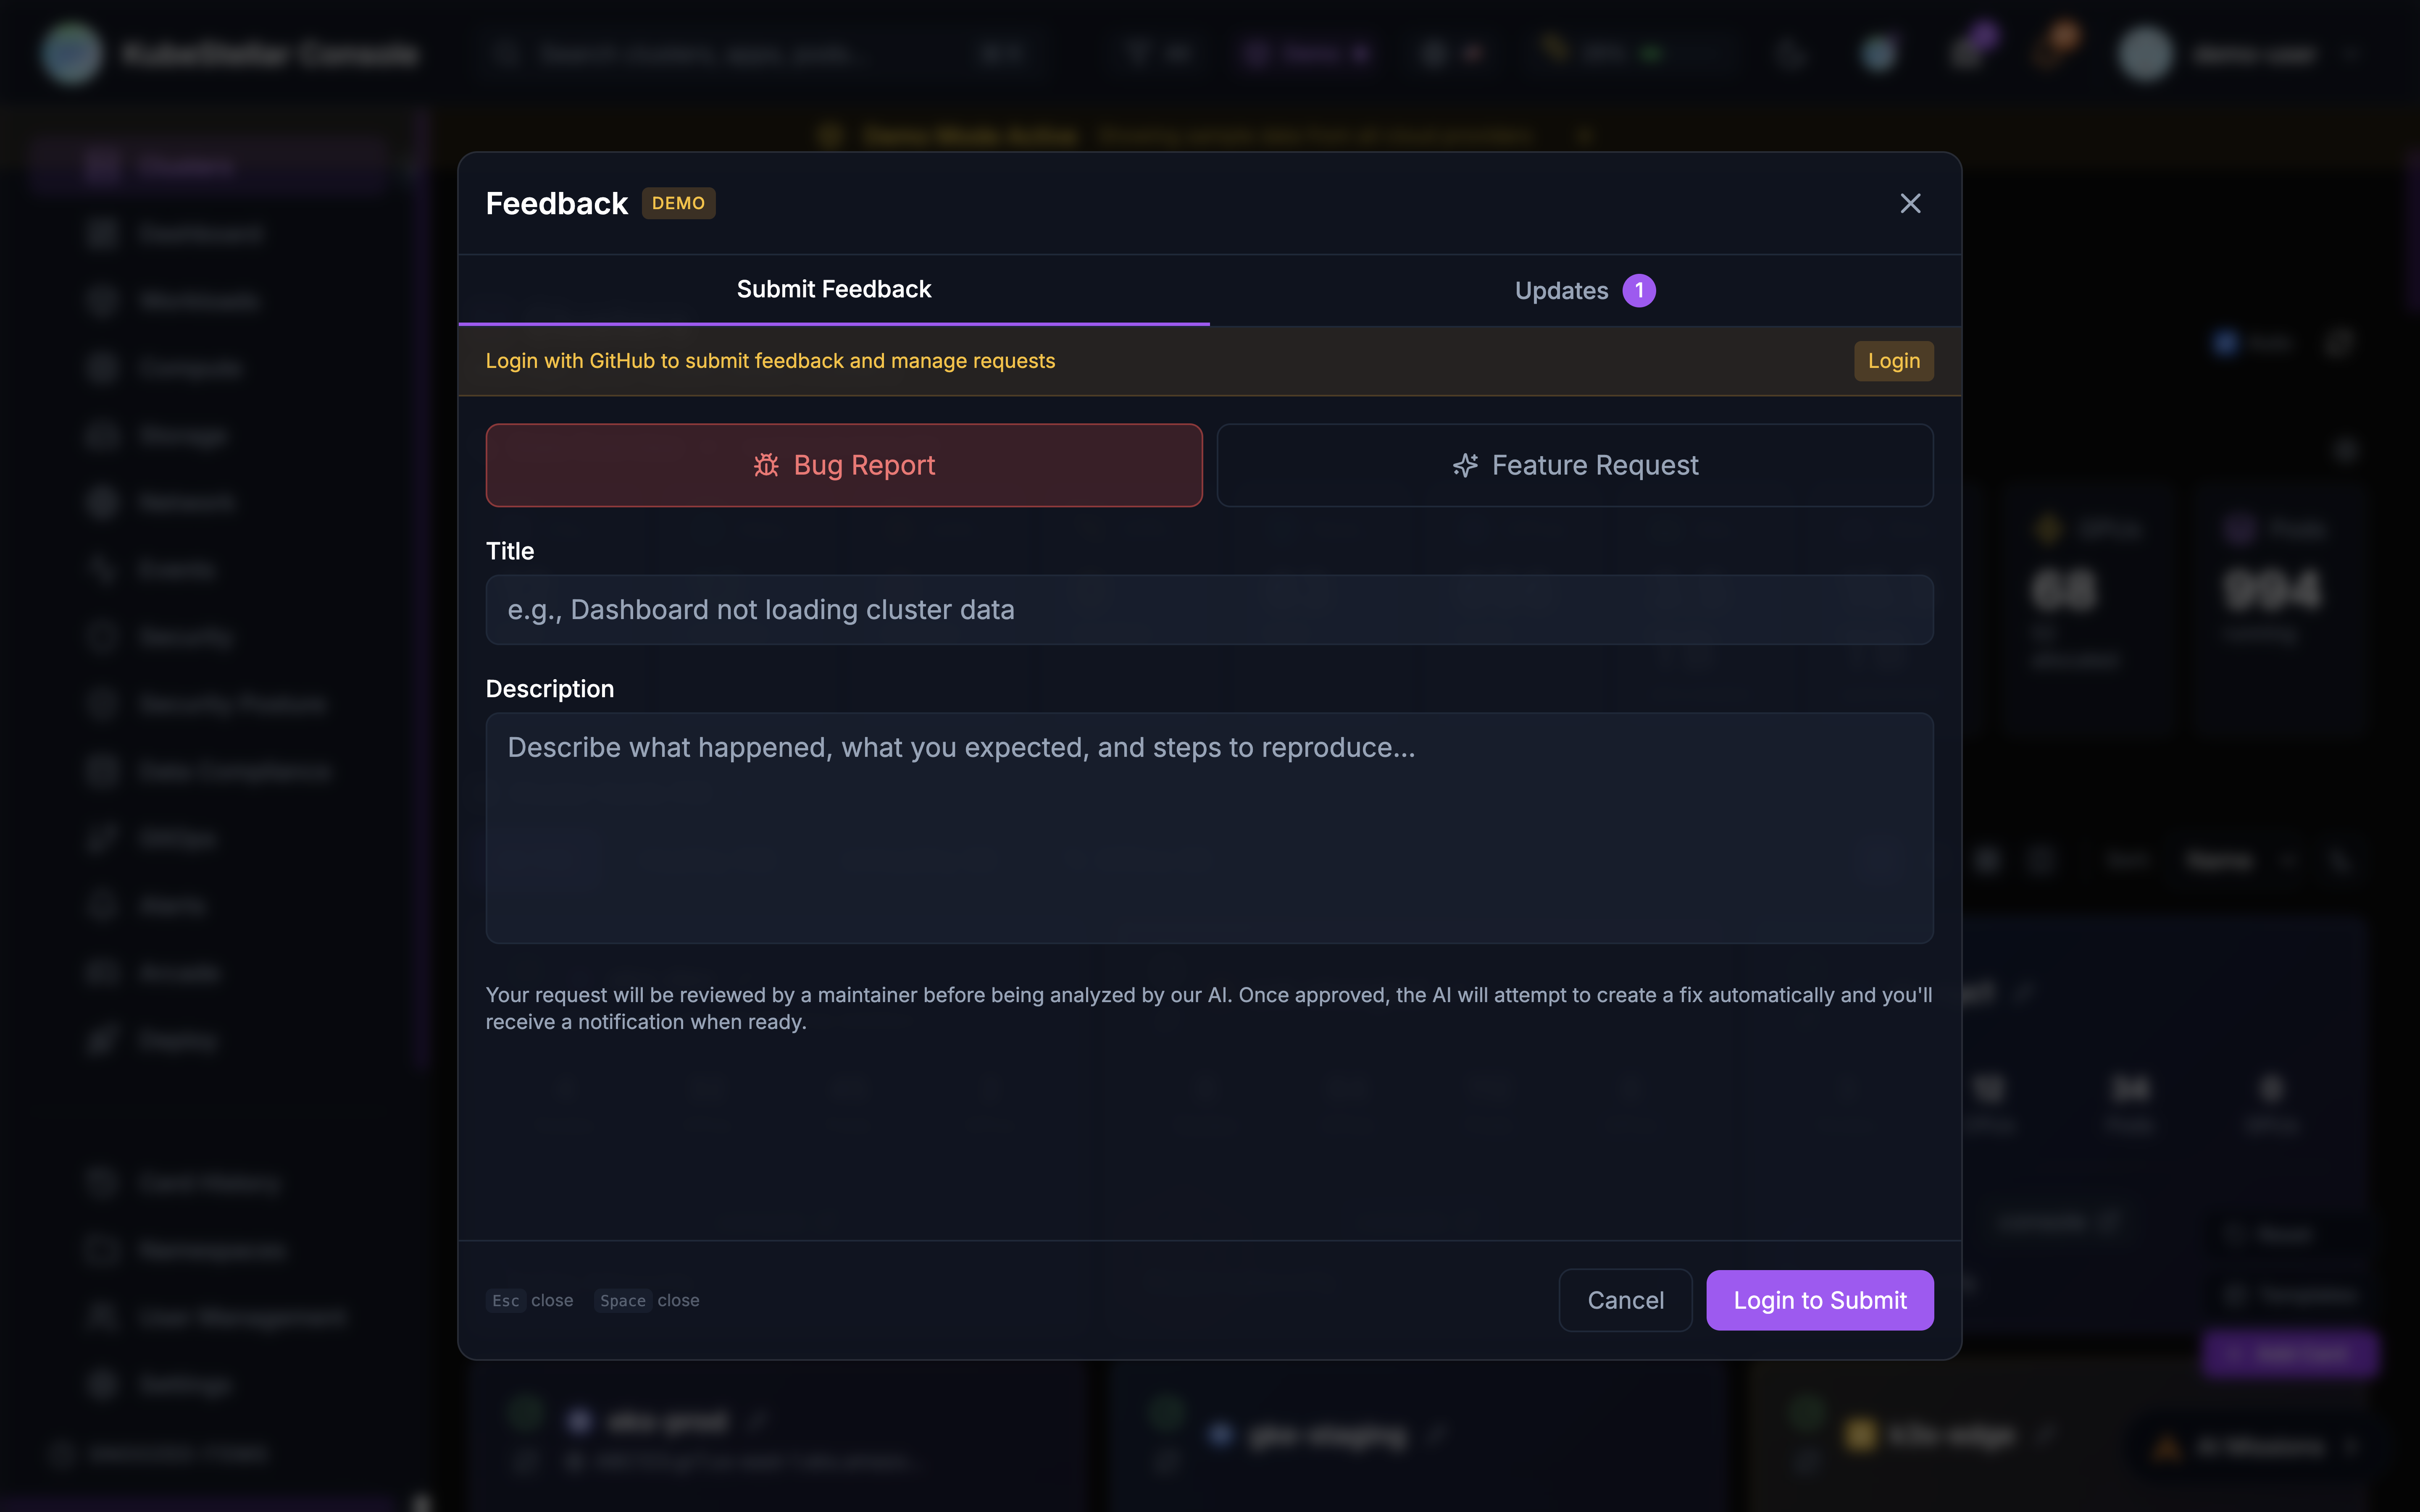Click the X to dismiss the Feedback dialog
Image resolution: width=2420 pixels, height=1512 pixels.
(1910, 203)
